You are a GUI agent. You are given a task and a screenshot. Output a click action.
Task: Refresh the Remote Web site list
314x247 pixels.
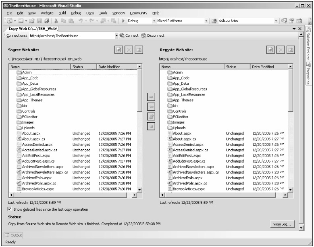pos(270,50)
